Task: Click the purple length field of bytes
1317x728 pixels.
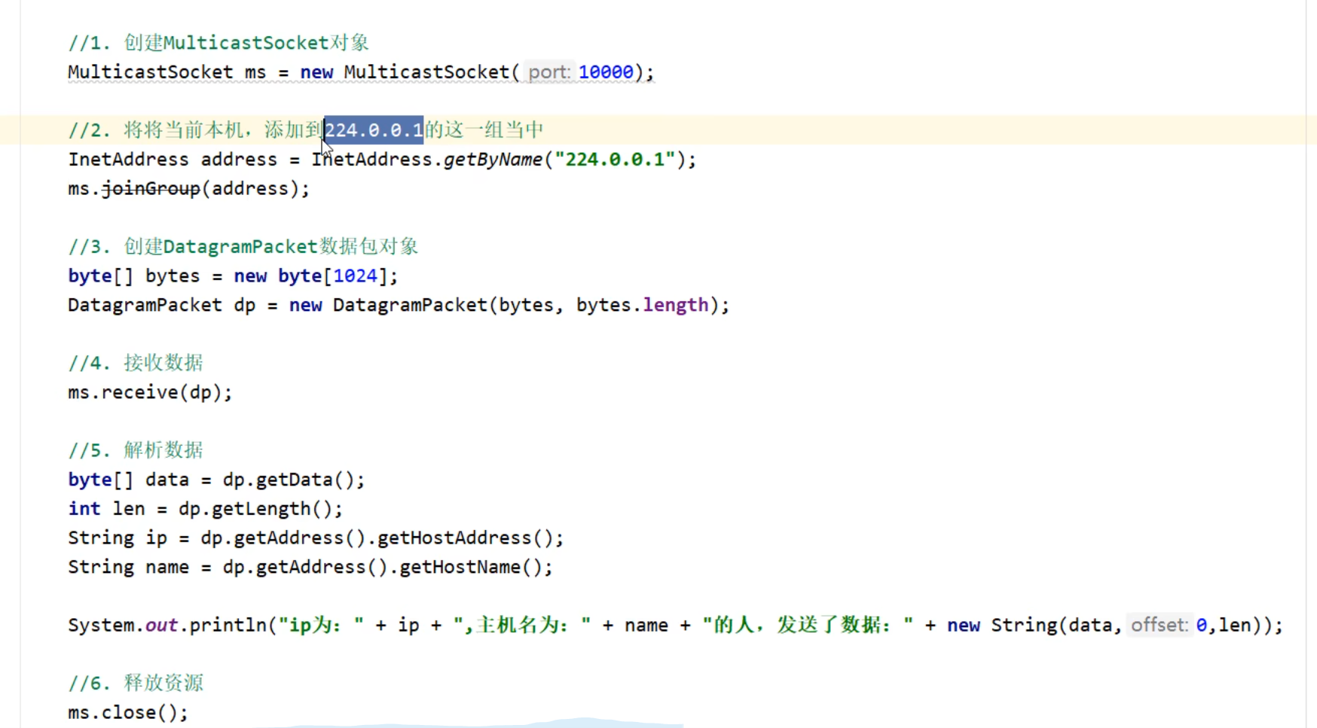Action: point(675,306)
